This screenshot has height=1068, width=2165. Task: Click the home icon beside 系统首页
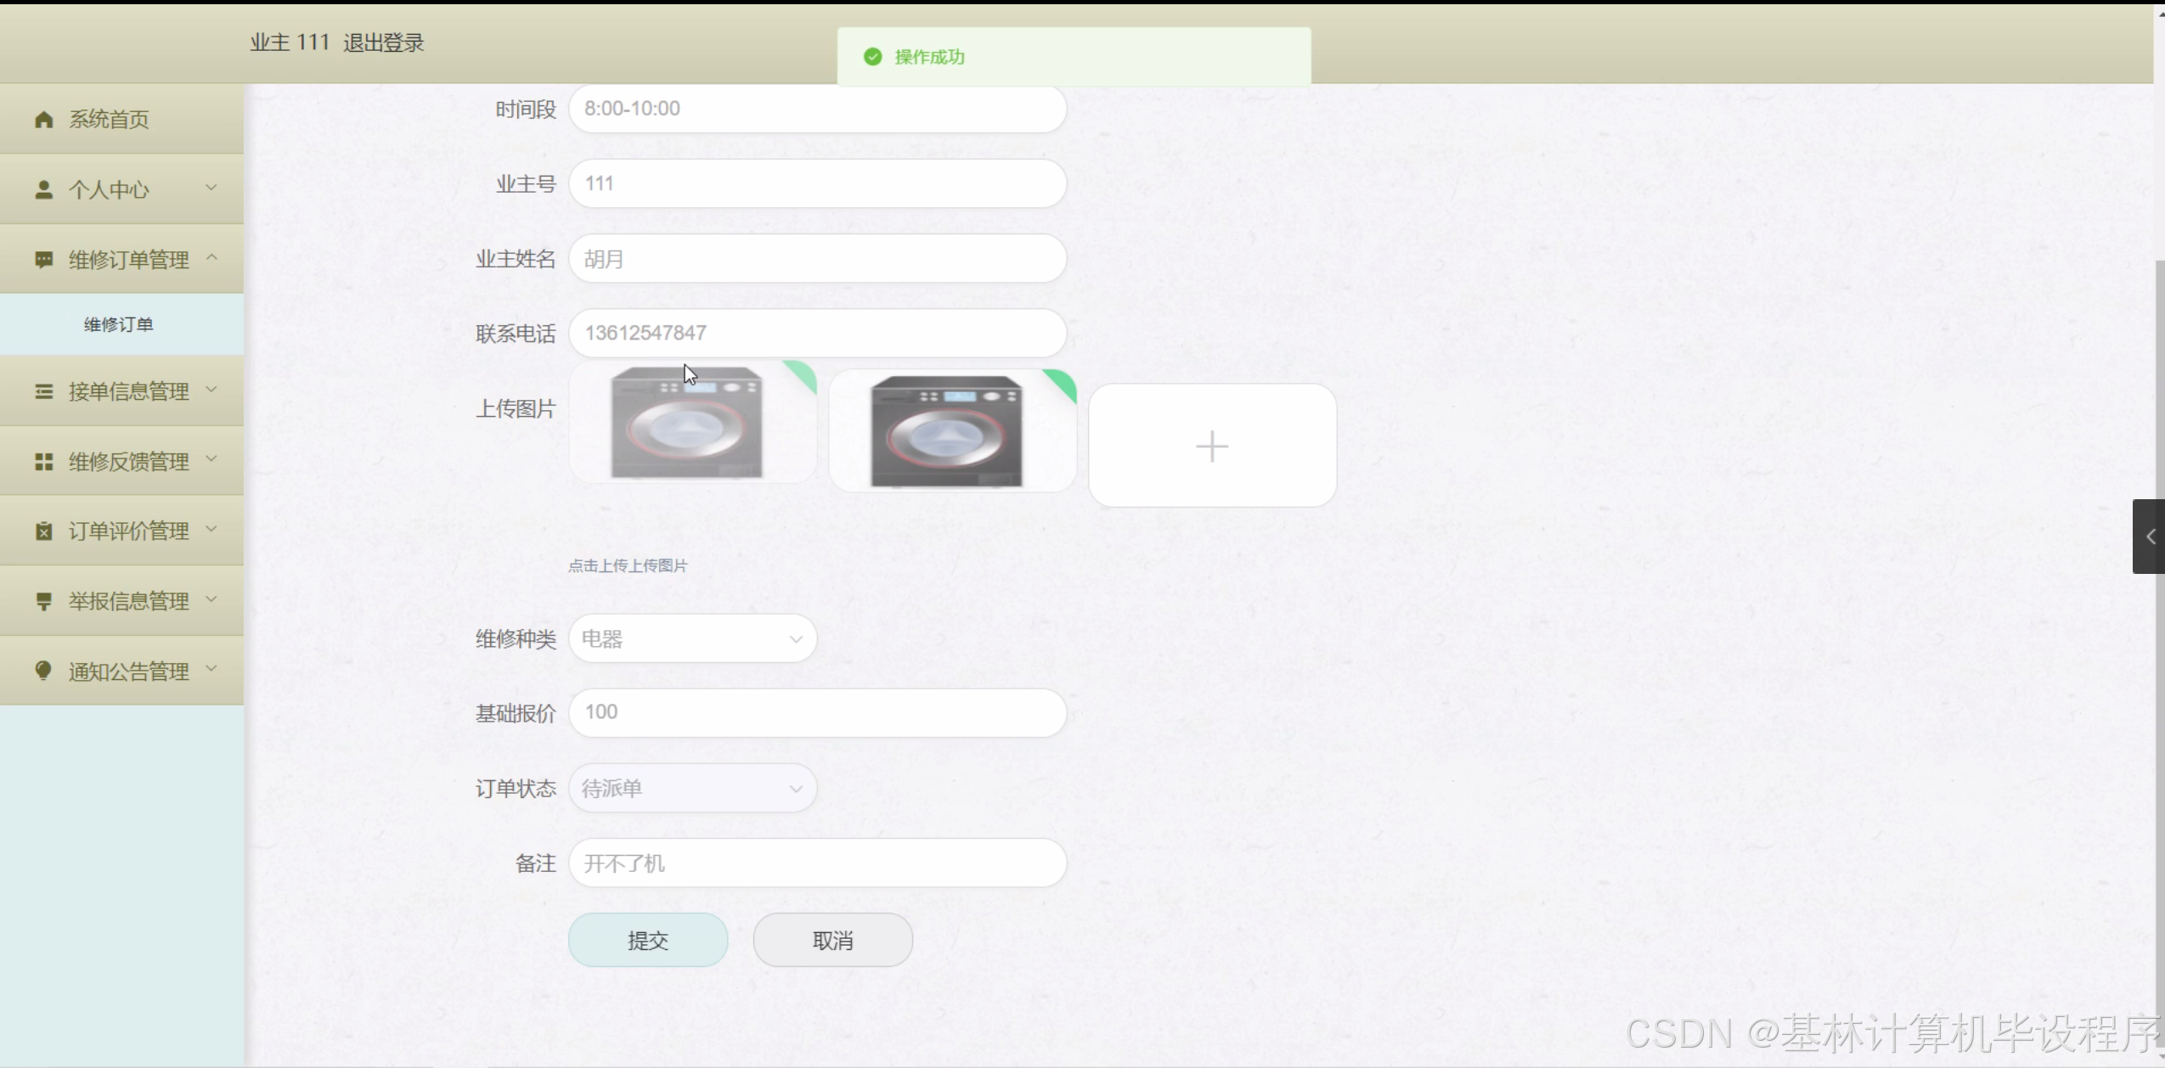(44, 120)
